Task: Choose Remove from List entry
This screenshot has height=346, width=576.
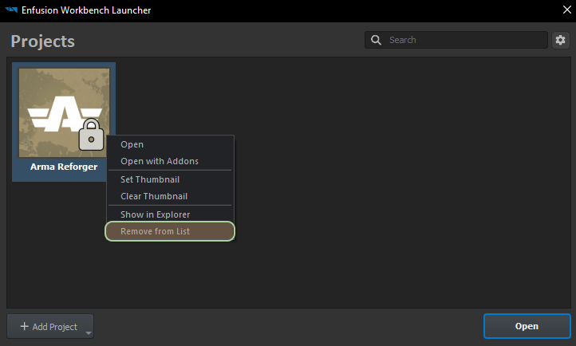Action: pyautogui.click(x=170, y=231)
